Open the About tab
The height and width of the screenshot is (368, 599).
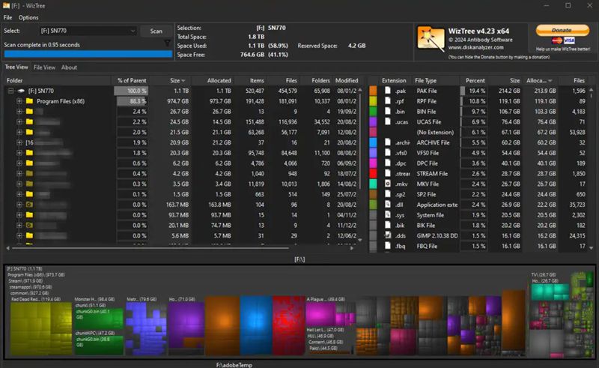coord(69,67)
